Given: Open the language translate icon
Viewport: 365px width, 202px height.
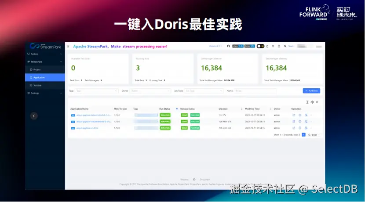Looking at the screenshot, I should tap(285, 46).
